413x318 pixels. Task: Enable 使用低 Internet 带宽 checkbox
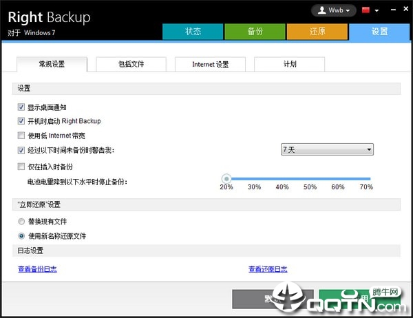coord(21,136)
